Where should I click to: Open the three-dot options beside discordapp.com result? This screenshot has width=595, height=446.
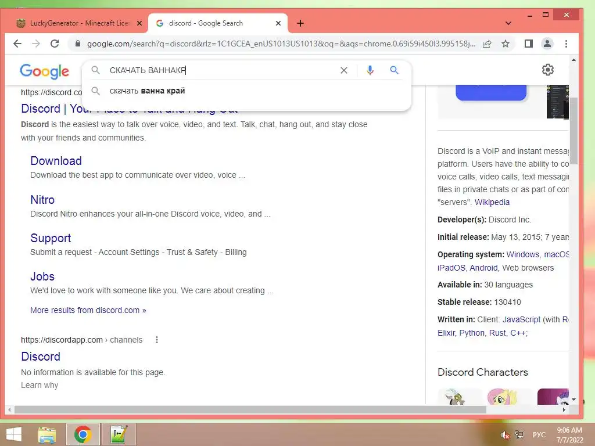coord(157,340)
